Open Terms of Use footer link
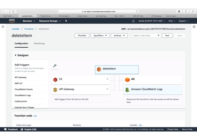 187,129
